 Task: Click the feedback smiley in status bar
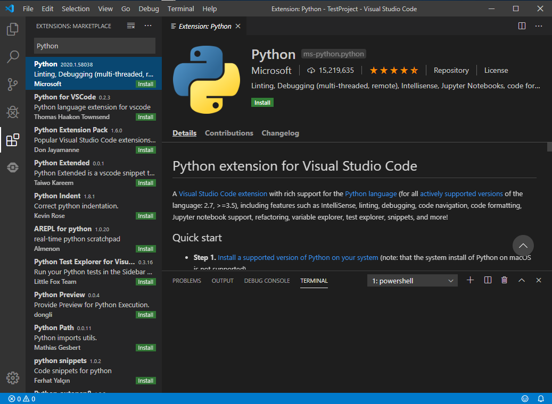(524, 399)
